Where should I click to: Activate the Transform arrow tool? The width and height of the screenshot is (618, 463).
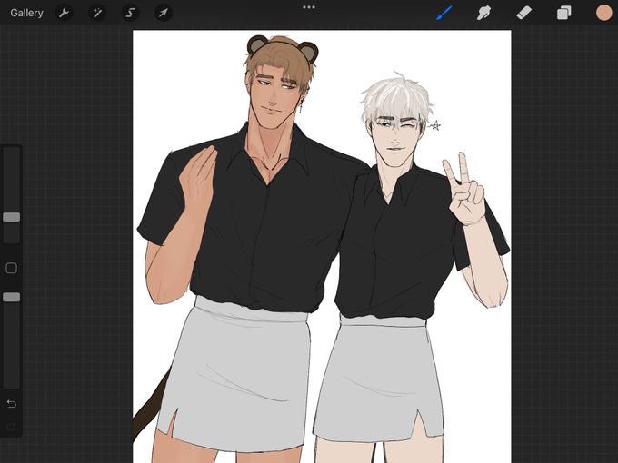pyautogui.click(x=164, y=13)
